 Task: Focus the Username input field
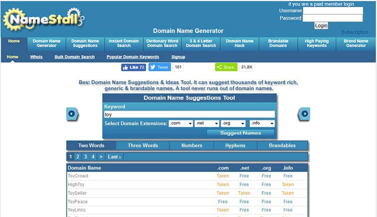[333, 10]
